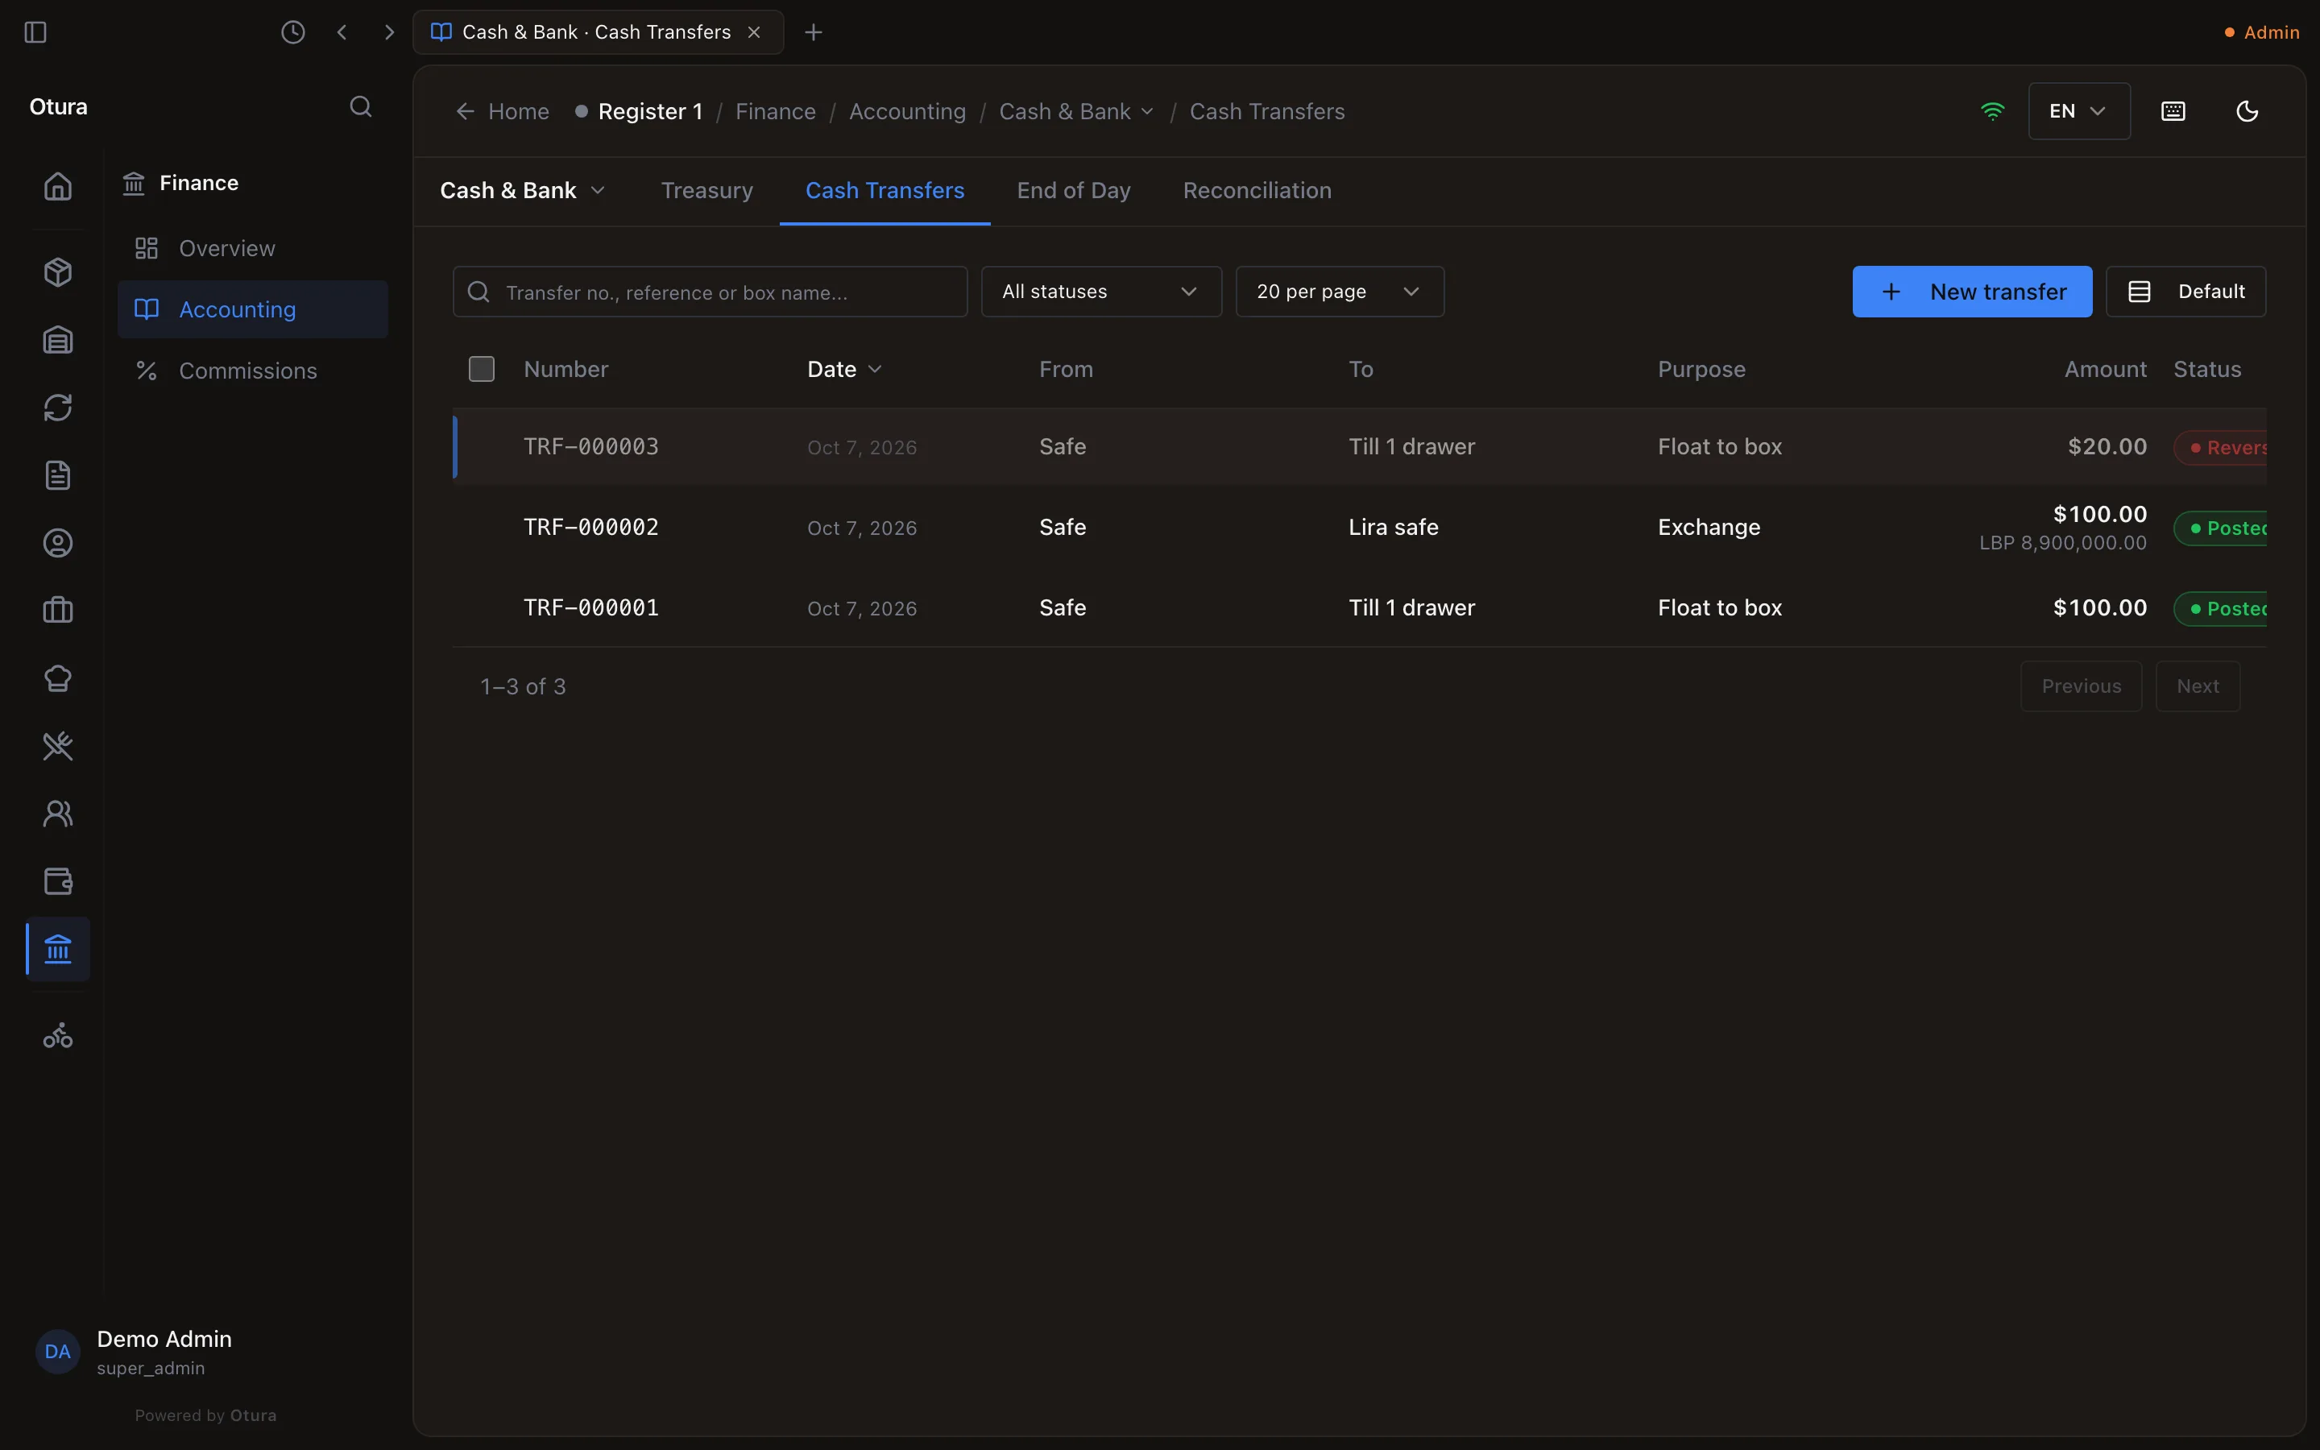Image resolution: width=2320 pixels, height=1450 pixels.
Task: Open a new tab with plus icon
Action: (x=813, y=31)
